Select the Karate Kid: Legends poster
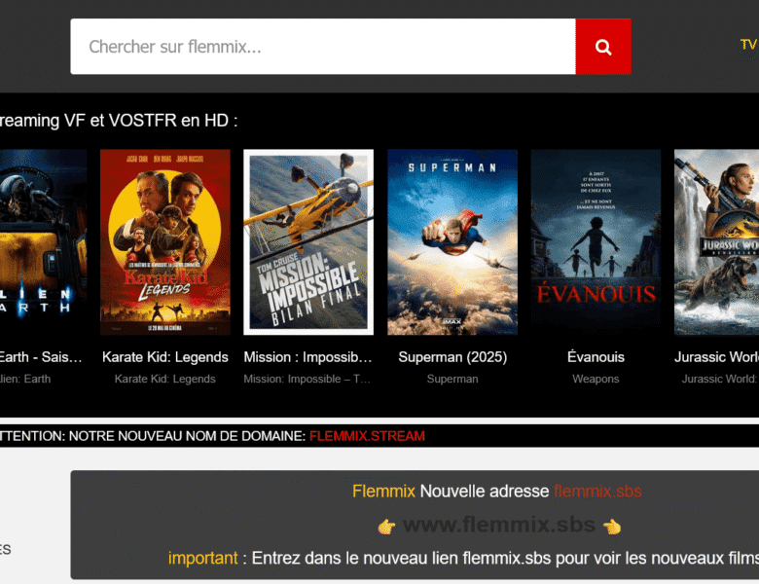759x584 pixels. pyautogui.click(x=165, y=241)
